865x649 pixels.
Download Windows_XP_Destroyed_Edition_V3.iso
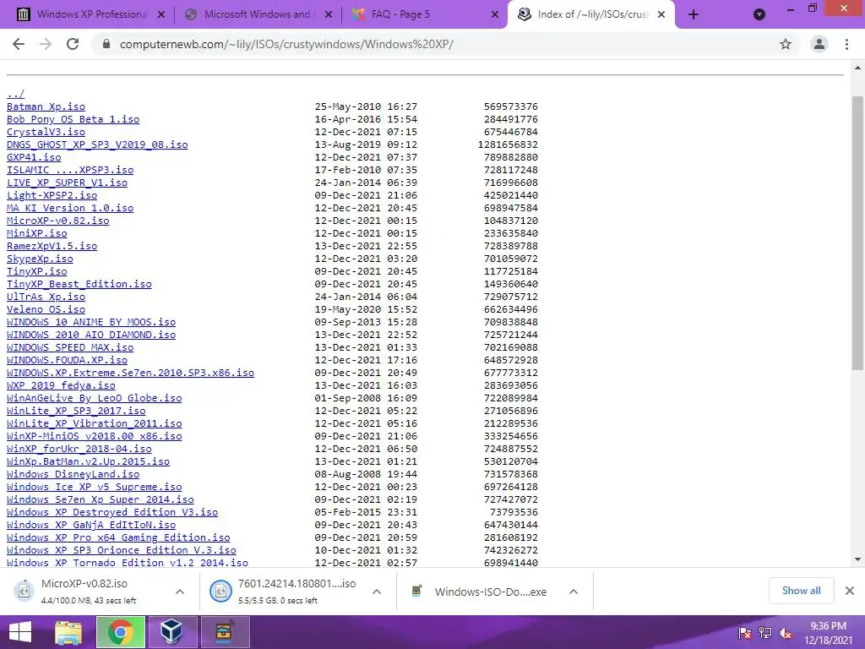tap(112, 513)
